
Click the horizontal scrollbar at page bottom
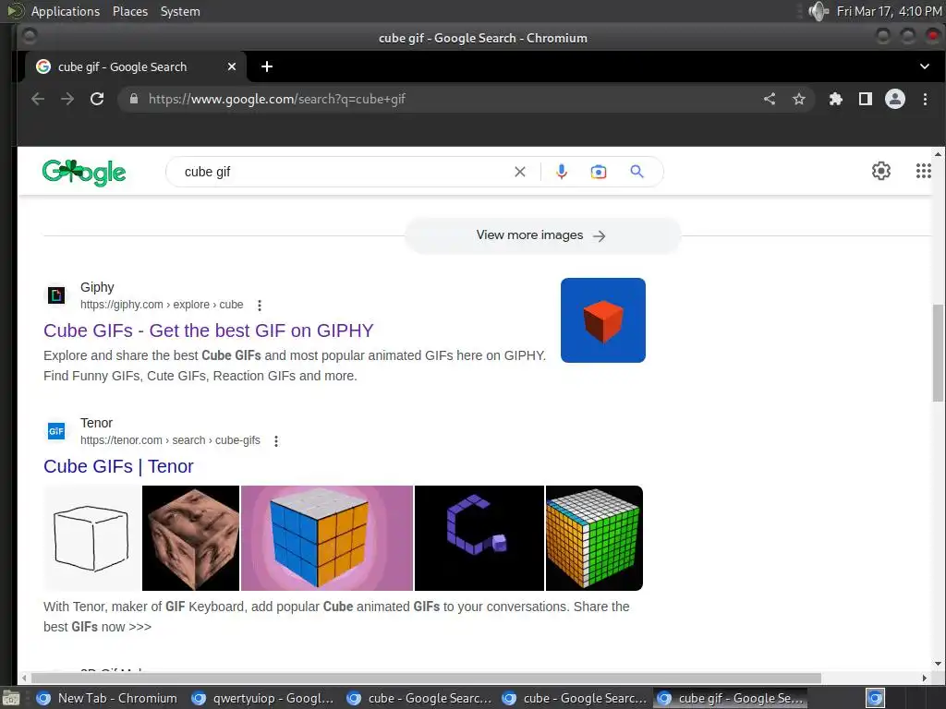[x=426, y=678]
